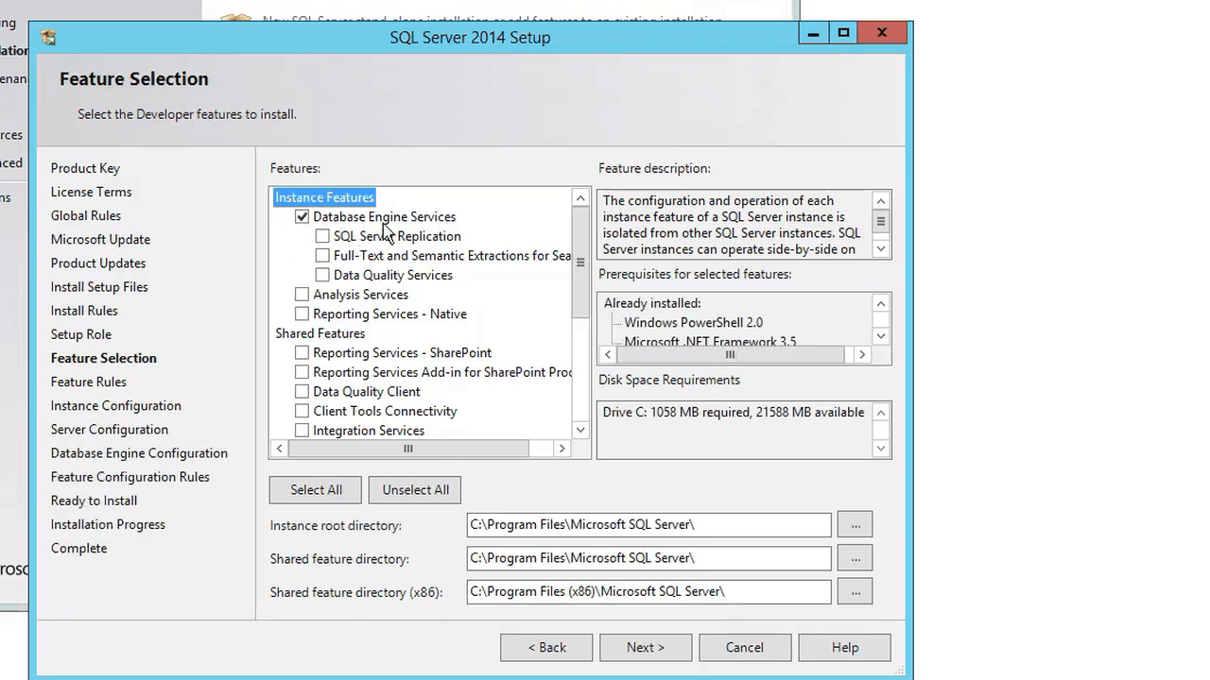
Task: Proceed with the Next > button
Action: tap(646, 647)
